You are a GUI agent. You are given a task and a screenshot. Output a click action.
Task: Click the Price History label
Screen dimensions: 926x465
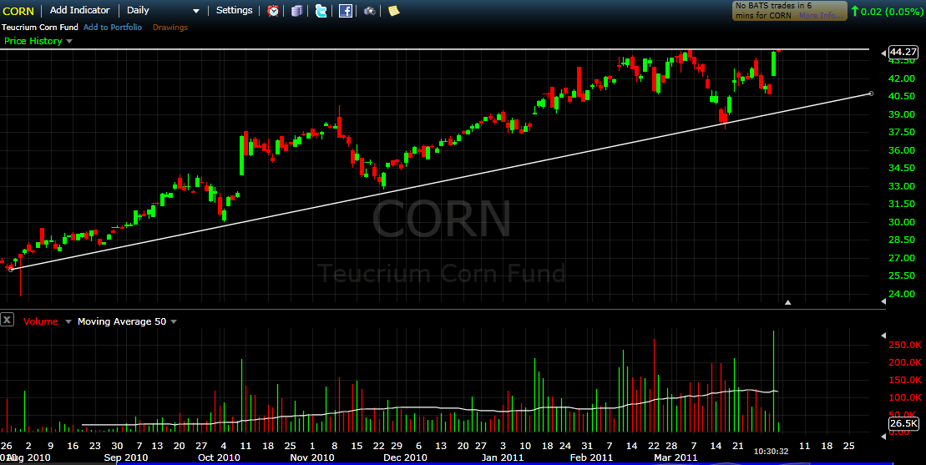pos(33,41)
